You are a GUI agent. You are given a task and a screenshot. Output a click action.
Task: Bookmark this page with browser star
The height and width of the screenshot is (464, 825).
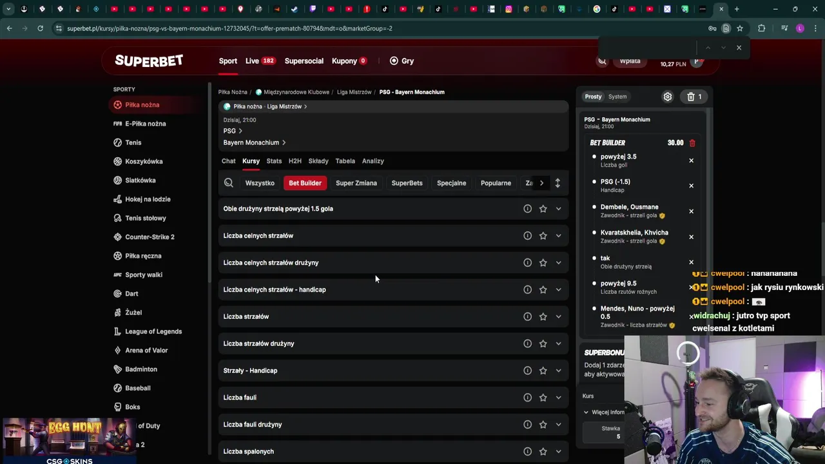pyautogui.click(x=740, y=28)
